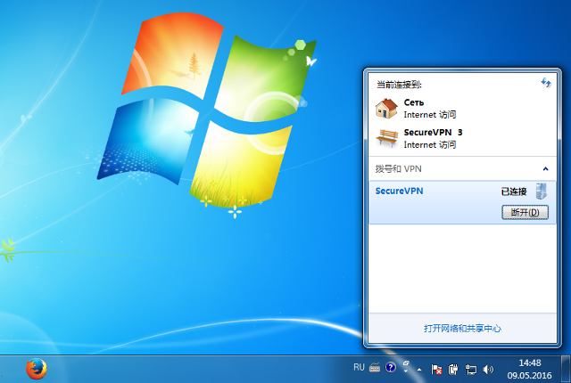
Task: Click the server icon next to 已连接
Action: (x=542, y=191)
